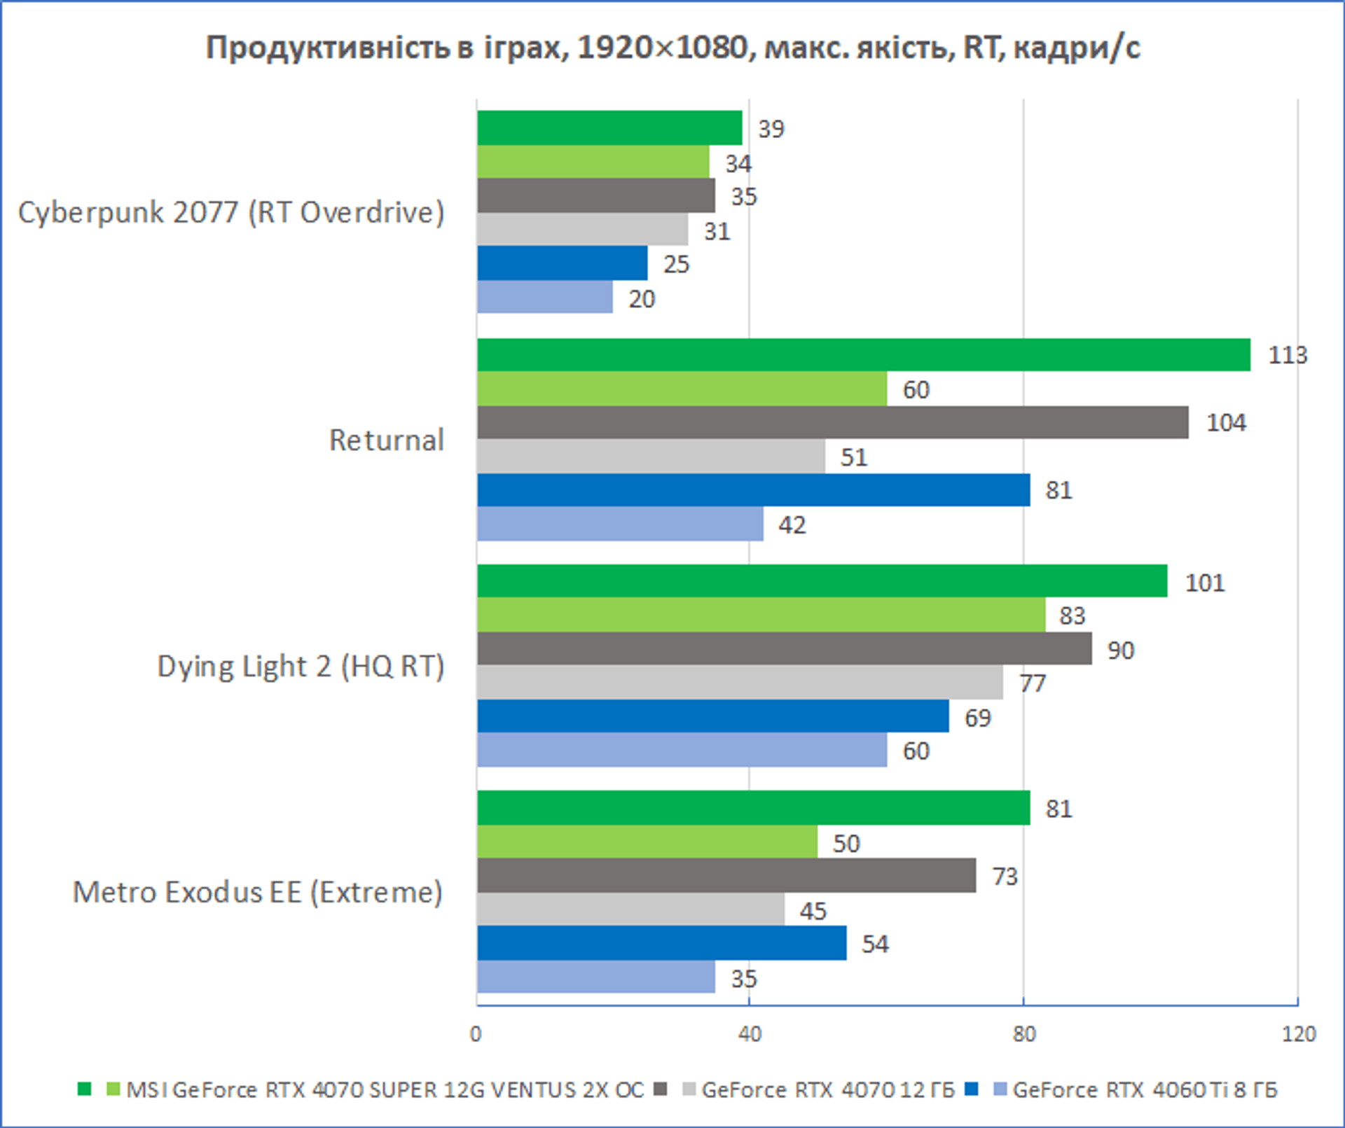Viewport: 1345px width, 1128px height.
Task: Click the light gray legend swatch
Action: tap(689, 1089)
